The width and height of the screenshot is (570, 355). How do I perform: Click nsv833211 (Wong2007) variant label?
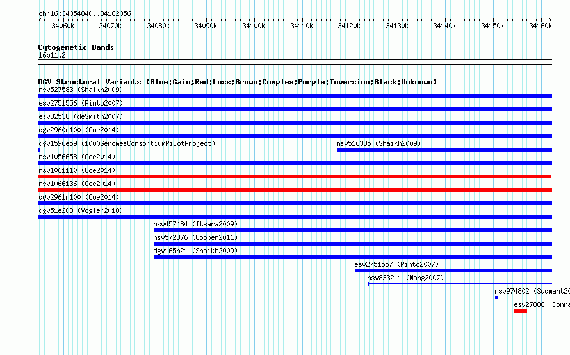405,278
